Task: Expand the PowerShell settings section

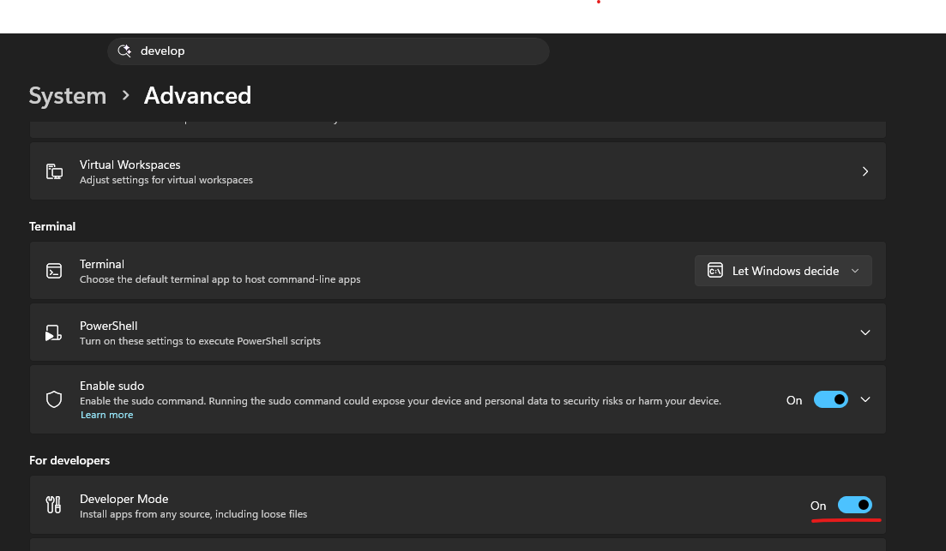Action: point(865,332)
